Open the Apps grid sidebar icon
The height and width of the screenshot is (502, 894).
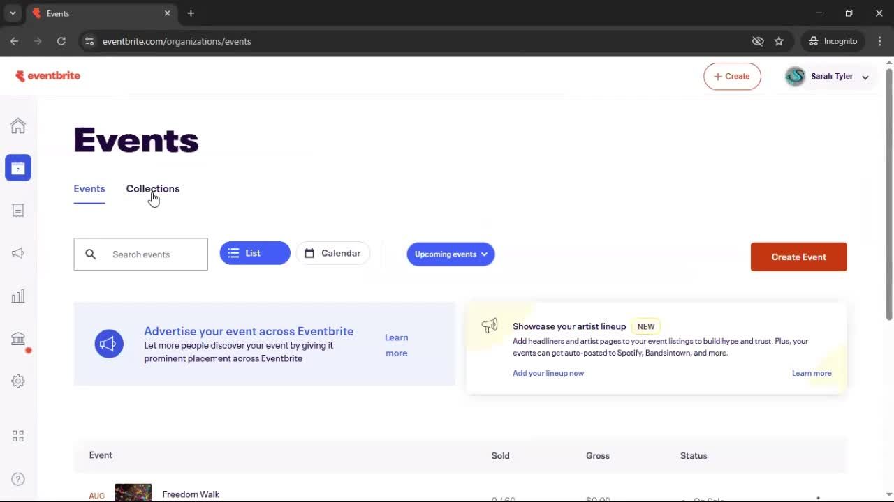[18, 436]
